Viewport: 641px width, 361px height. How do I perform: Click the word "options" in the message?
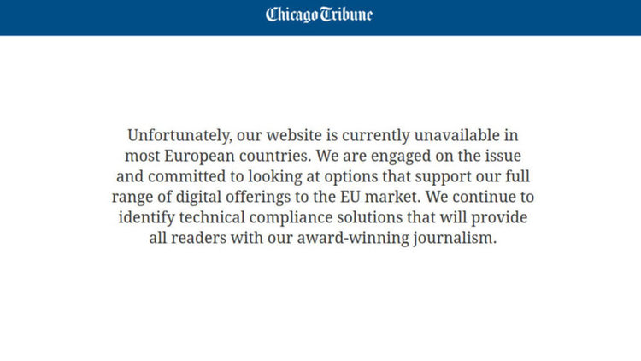point(351,177)
